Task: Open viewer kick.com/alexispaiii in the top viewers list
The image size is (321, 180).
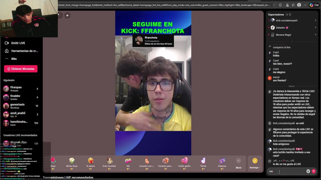Action: [292, 20]
